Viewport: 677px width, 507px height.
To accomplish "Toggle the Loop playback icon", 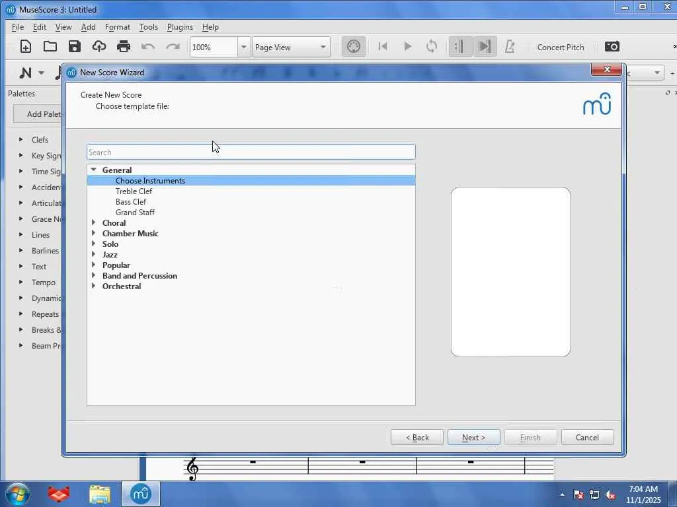I will pyautogui.click(x=431, y=46).
